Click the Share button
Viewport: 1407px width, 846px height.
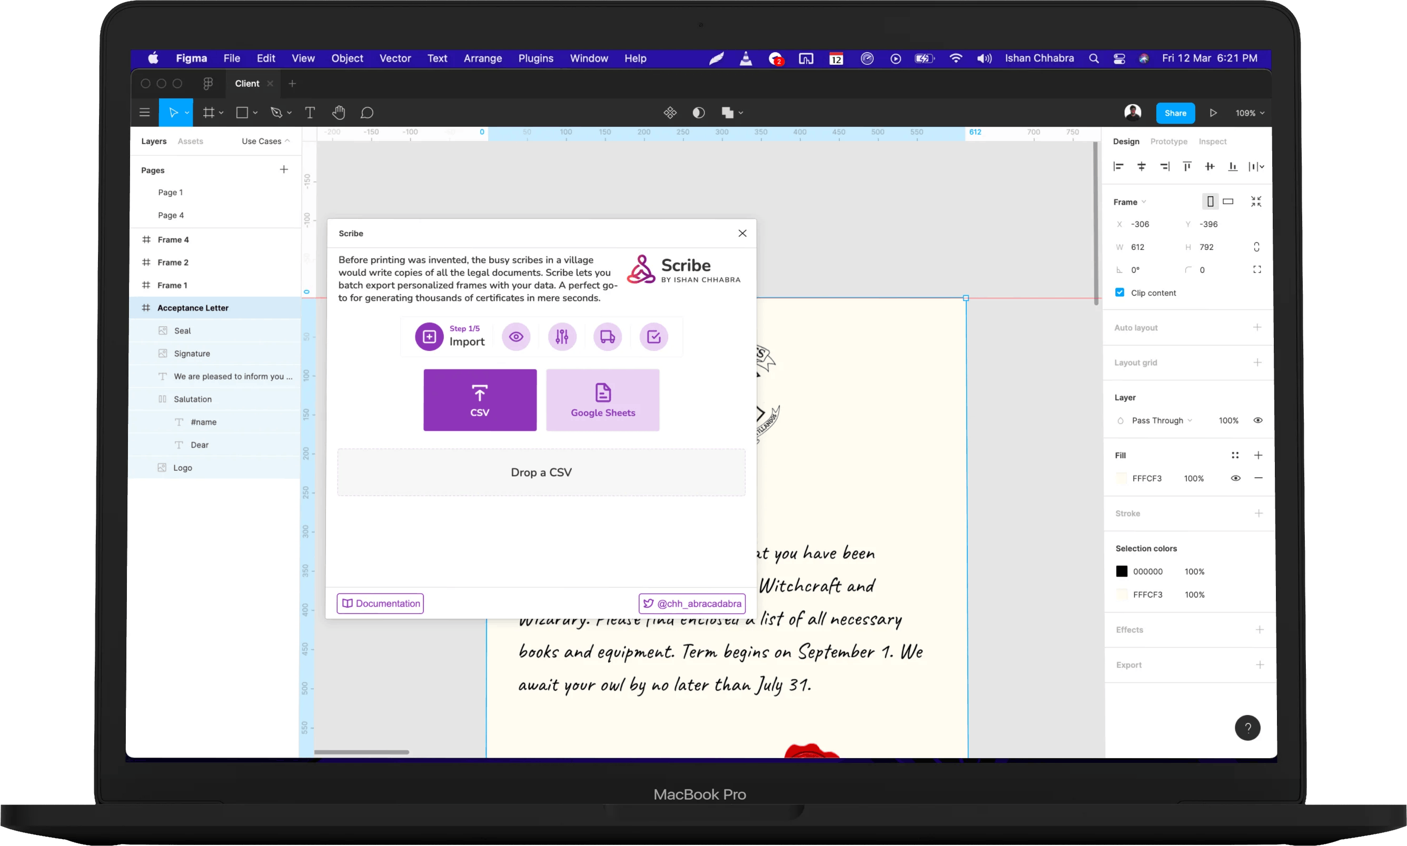click(1175, 114)
